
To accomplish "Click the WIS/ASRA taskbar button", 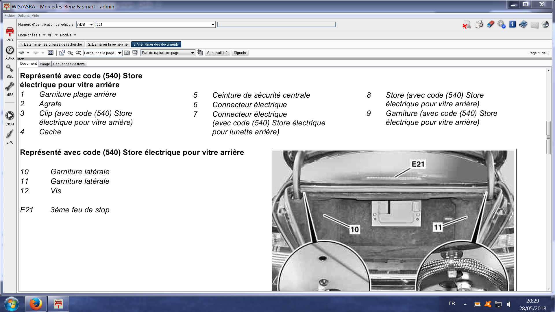I will click(58, 304).
